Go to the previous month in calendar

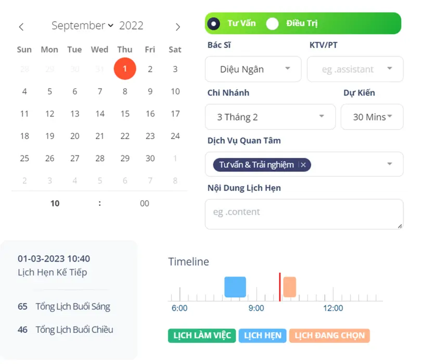(x=21, y=27)
